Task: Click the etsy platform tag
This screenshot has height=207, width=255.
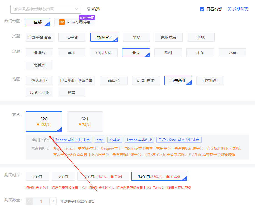Action: click(100, 140)
